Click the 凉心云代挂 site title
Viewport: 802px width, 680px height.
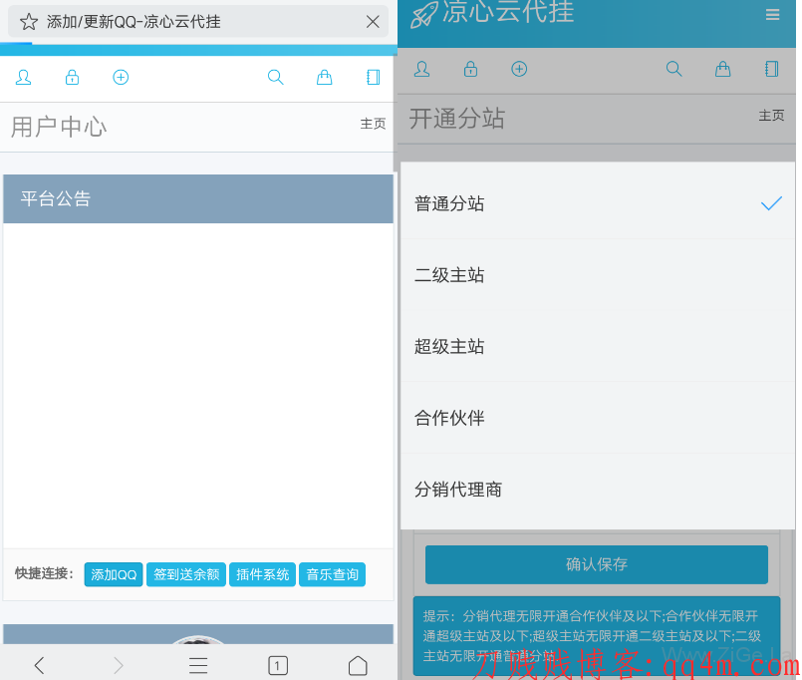pyautogui.click(x=508, y=12)
